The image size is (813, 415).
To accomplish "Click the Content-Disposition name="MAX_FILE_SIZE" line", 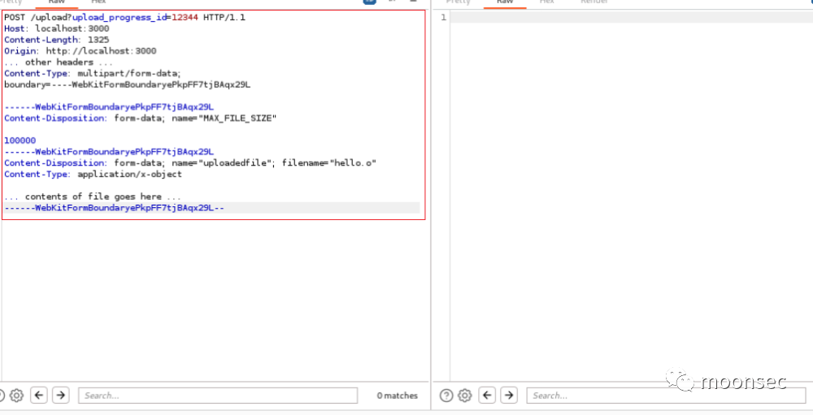I will pos(141,118).
